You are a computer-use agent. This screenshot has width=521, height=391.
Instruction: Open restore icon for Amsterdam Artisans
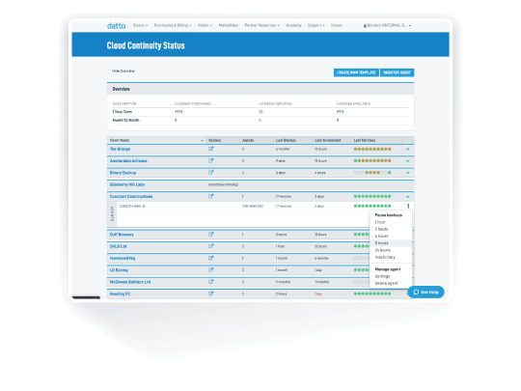pyautogui.click(x=210, y=160)
